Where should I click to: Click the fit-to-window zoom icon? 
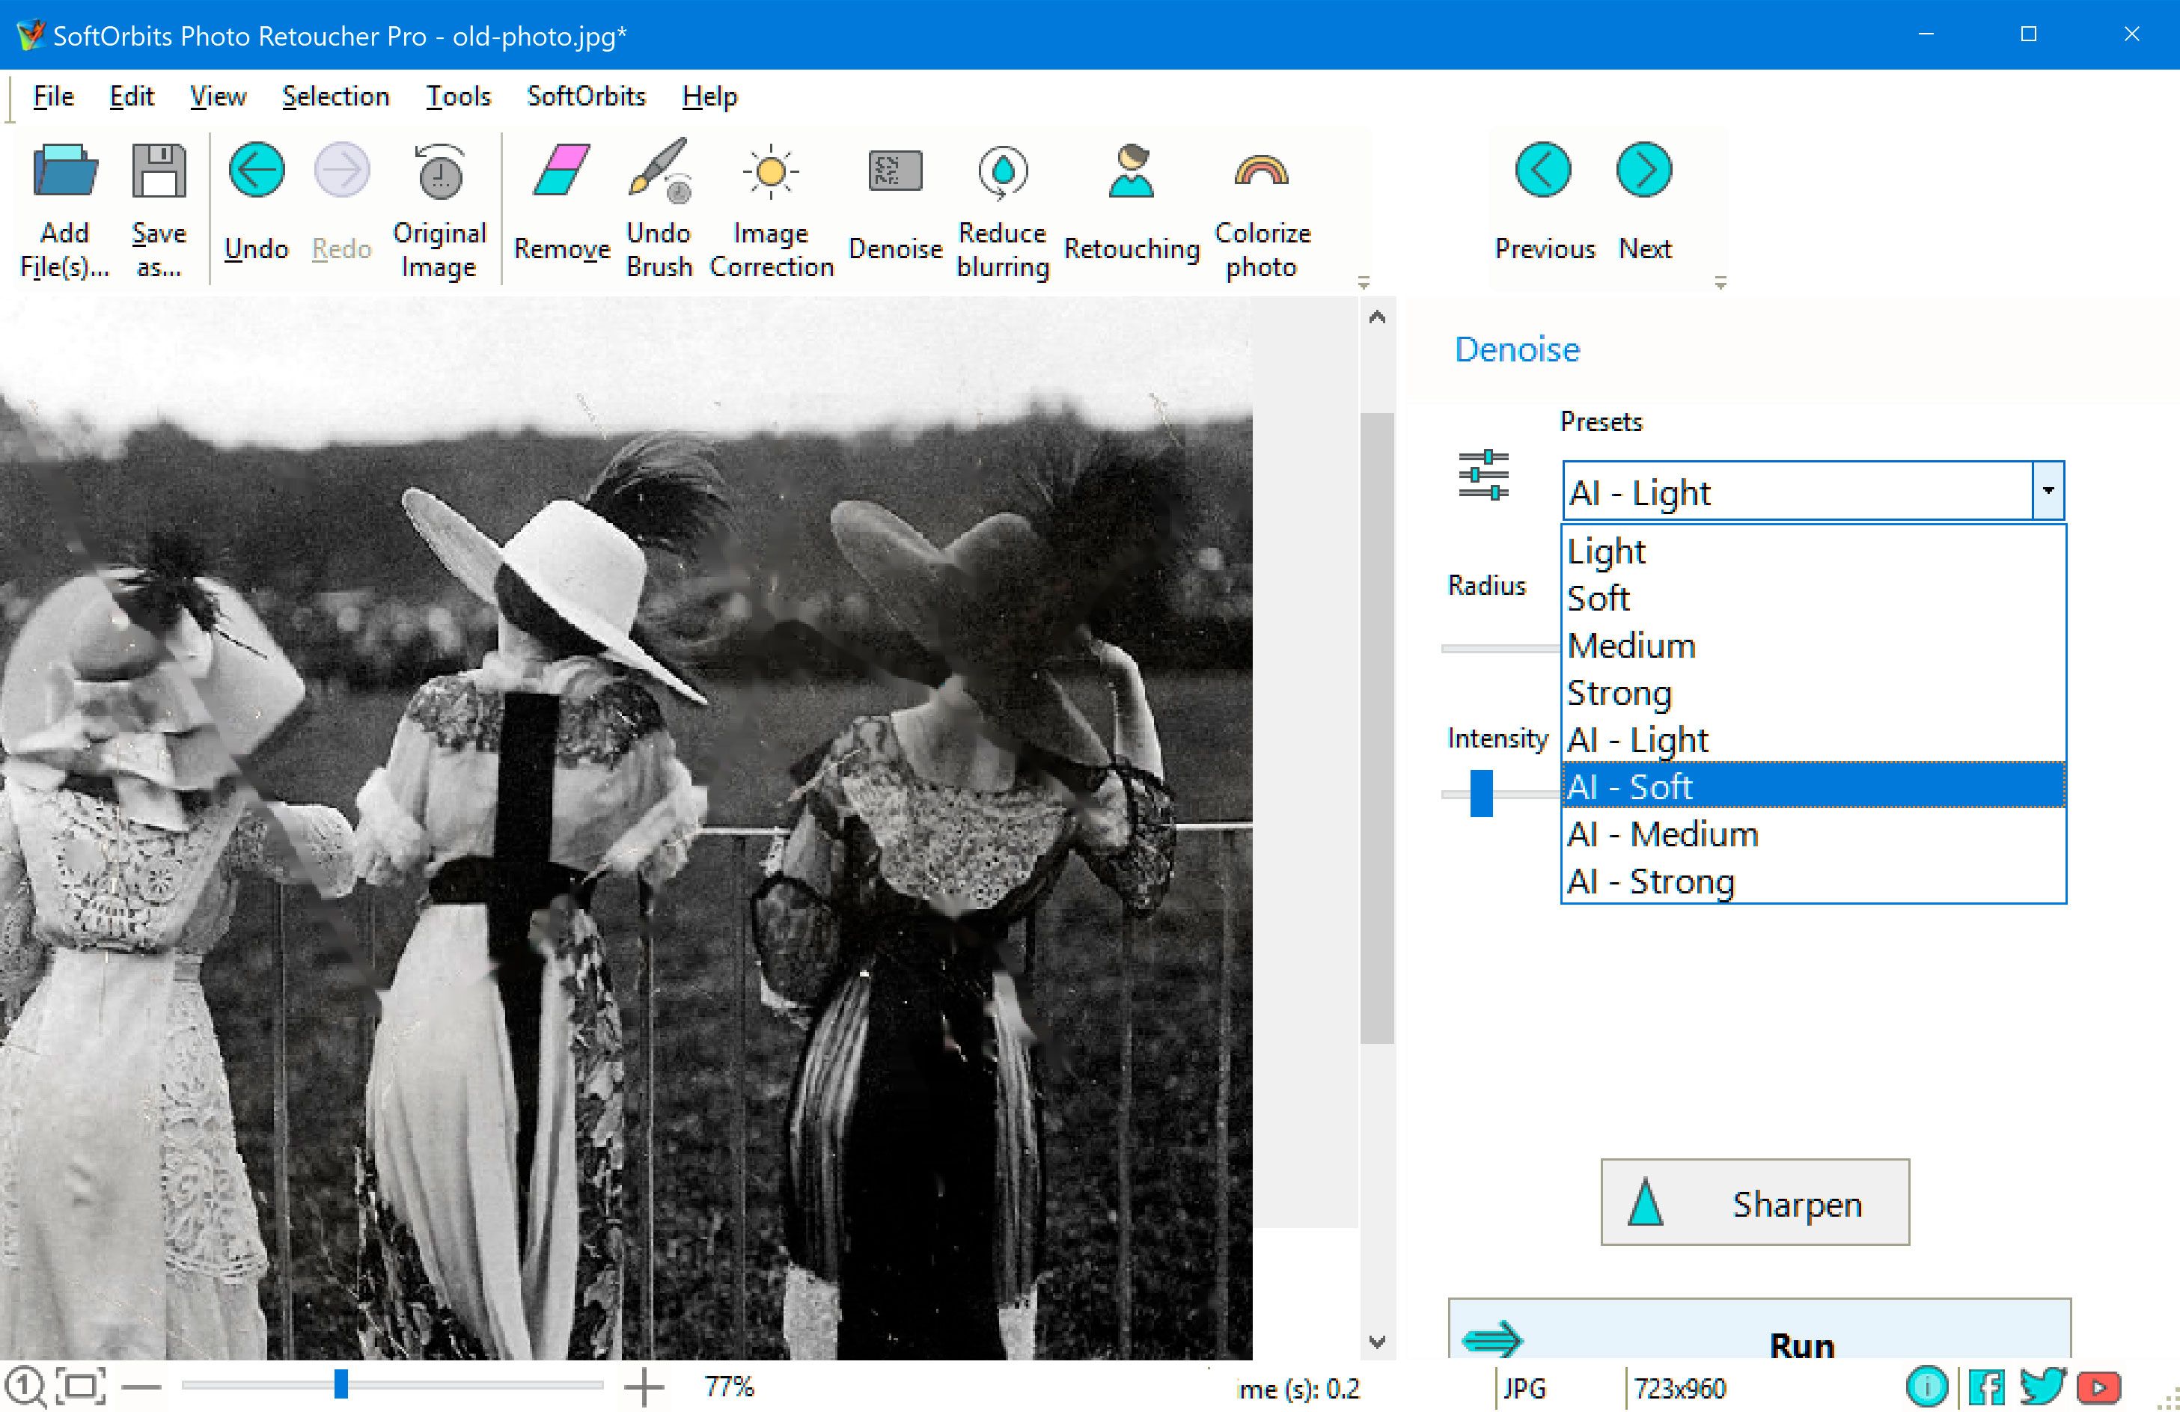tap(81, 1387)
